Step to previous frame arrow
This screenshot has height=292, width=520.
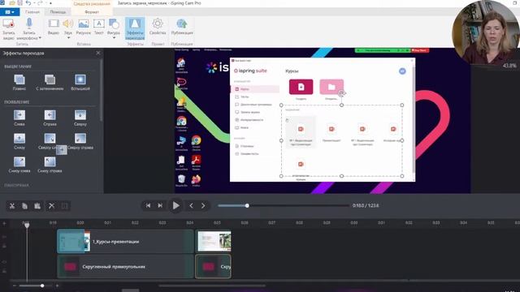(191, 205)
